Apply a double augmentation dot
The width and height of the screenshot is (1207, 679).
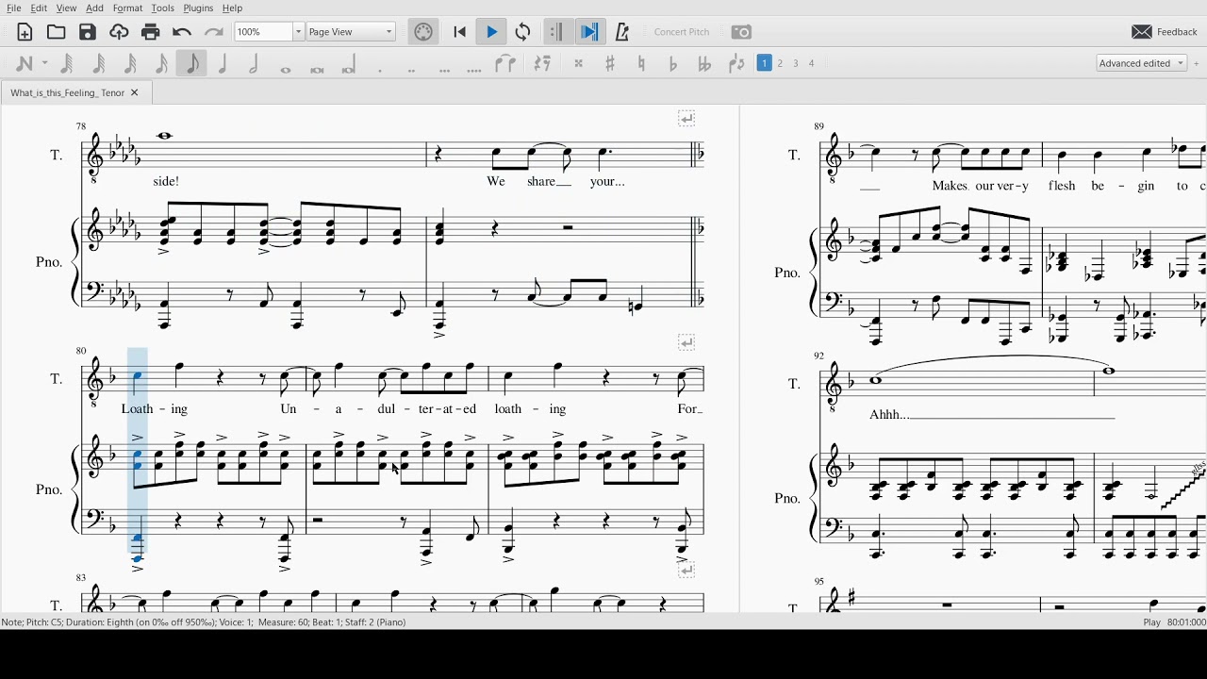coord(412,69)
